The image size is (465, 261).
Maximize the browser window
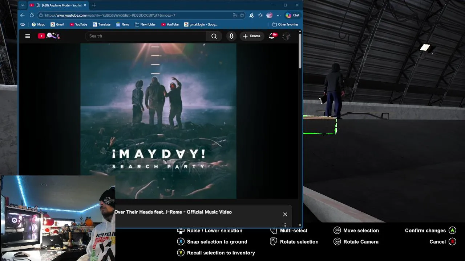coord(286,5)
